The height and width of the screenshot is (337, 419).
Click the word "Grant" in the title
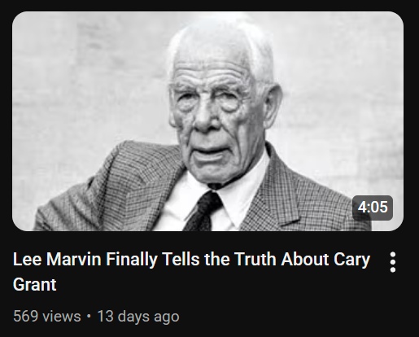[34, 284]
